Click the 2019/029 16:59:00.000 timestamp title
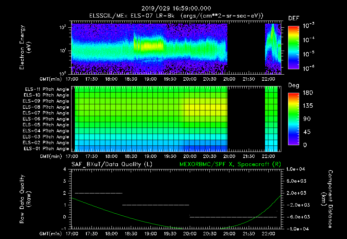Image resolution: width=347 pixels, height=239 pixels. (176, 8)
